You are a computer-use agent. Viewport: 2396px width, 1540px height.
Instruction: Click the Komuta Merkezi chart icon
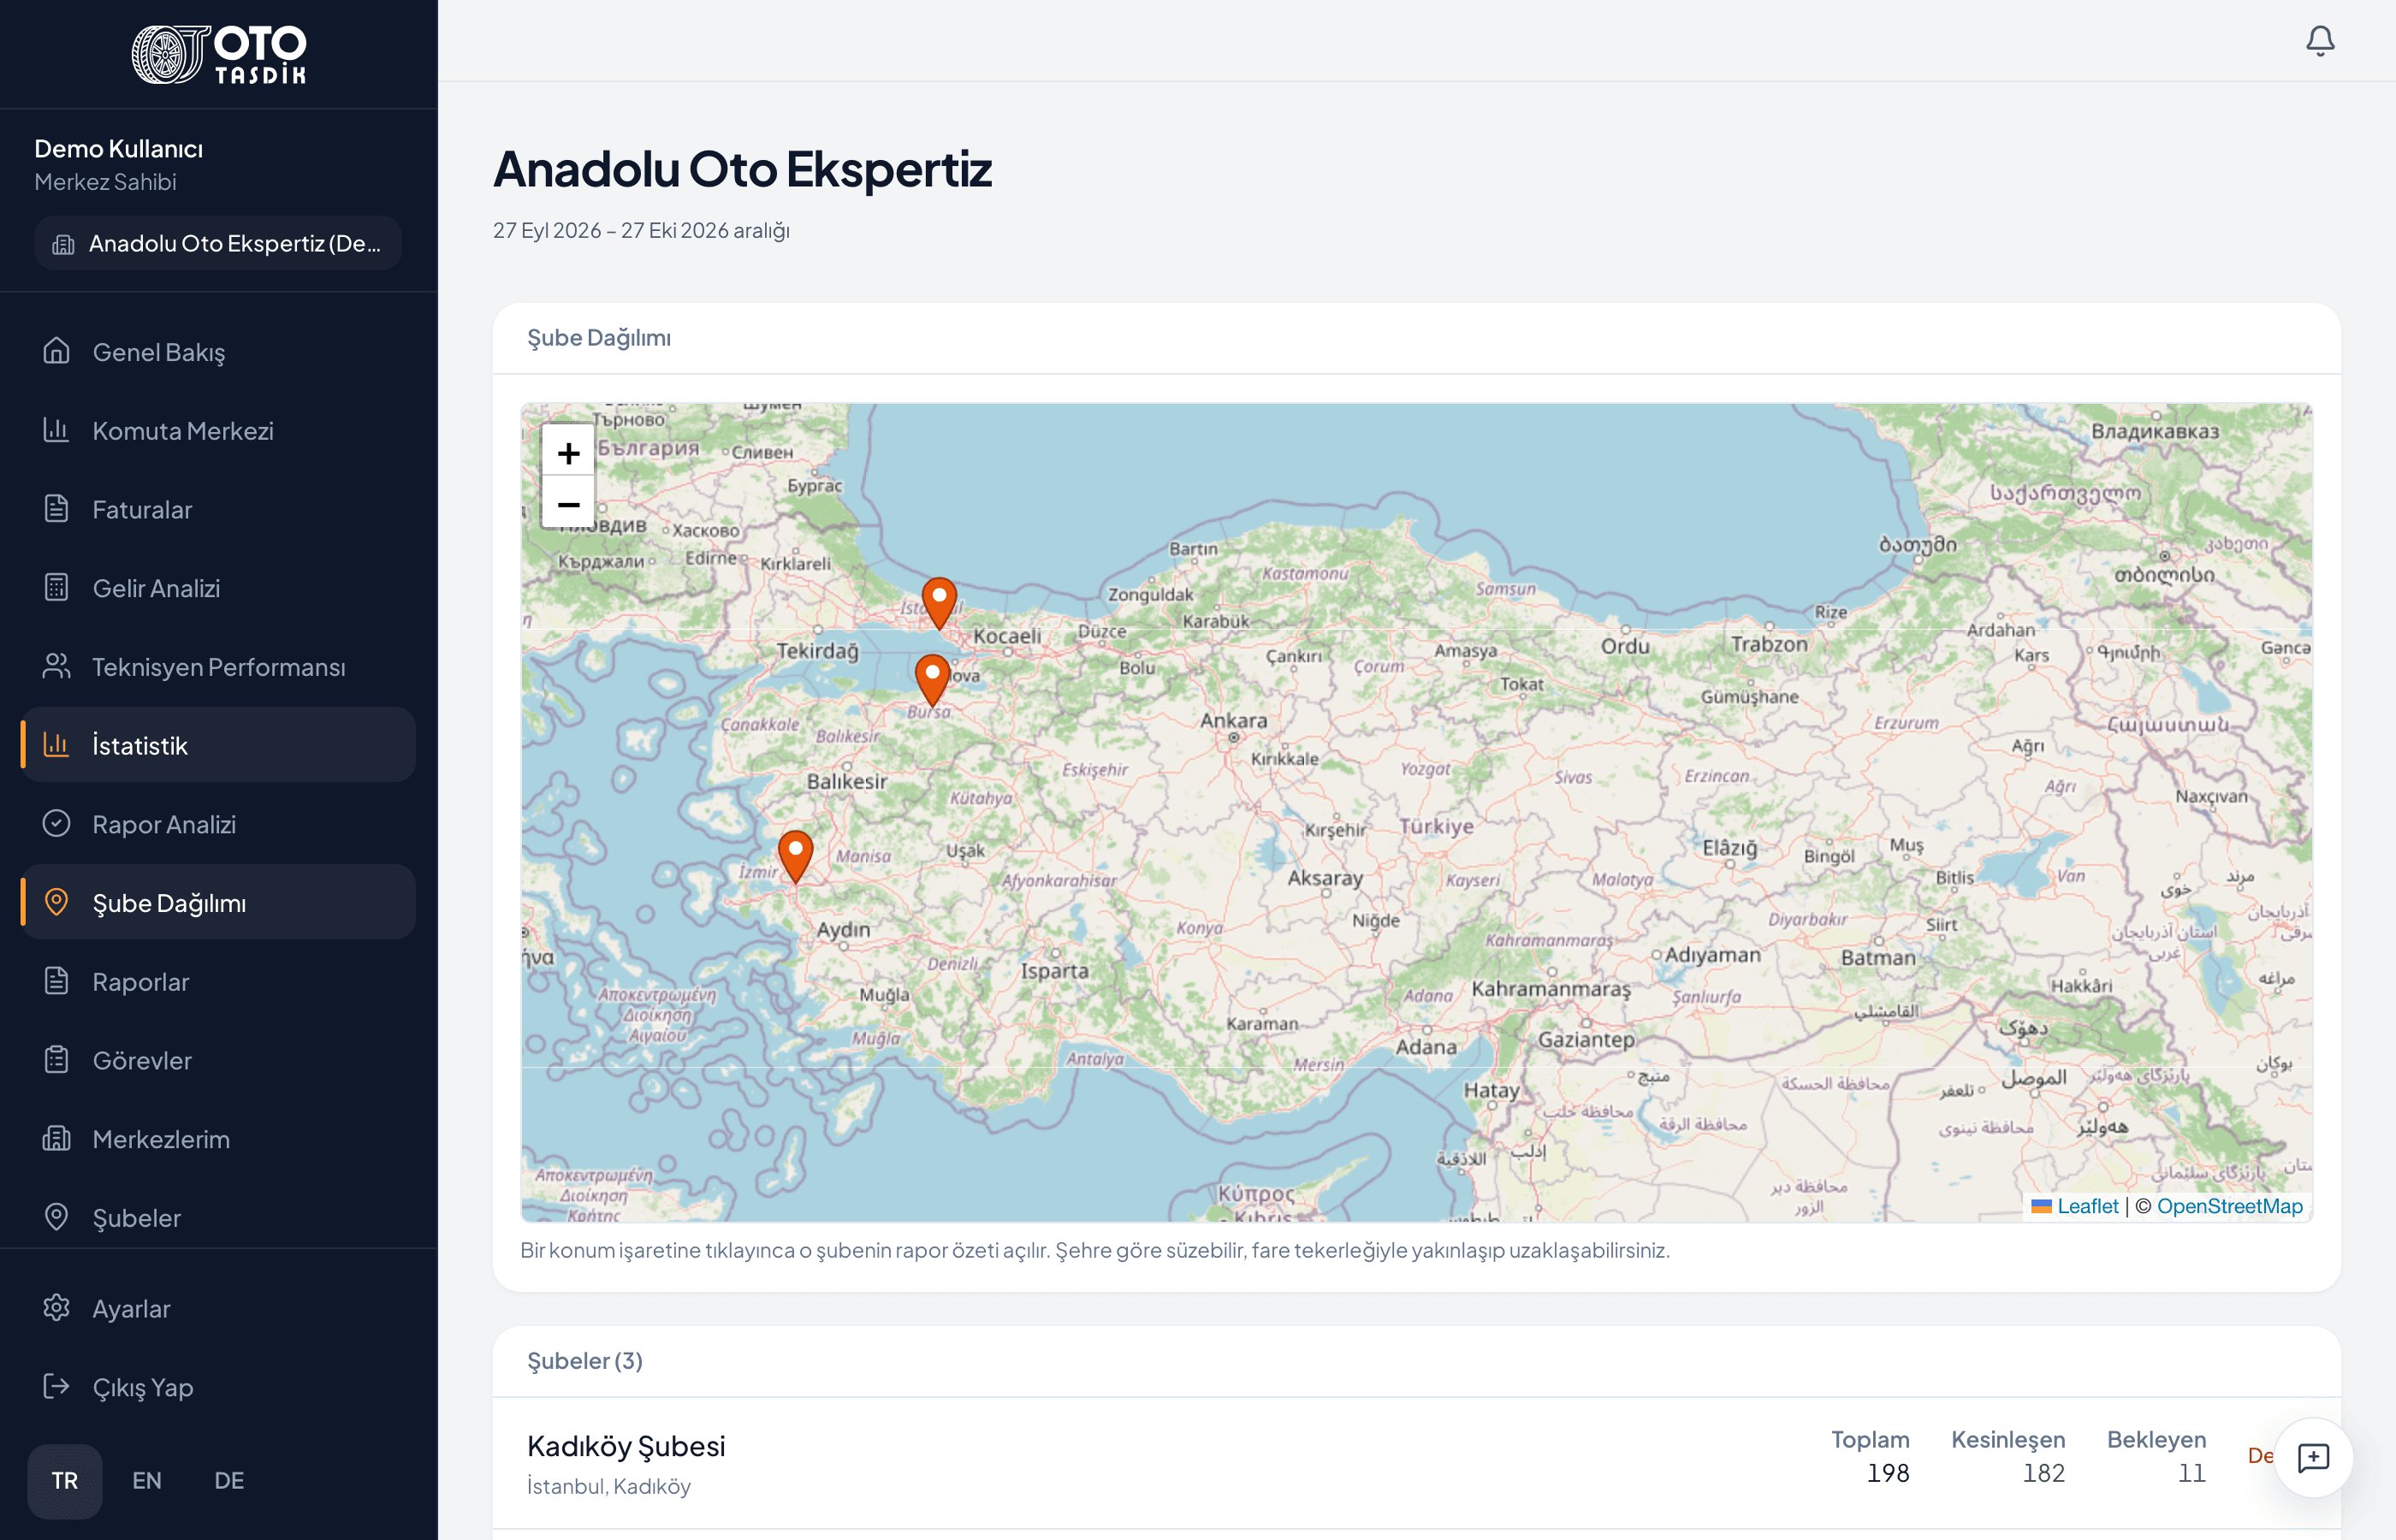[x=57, y=430]
